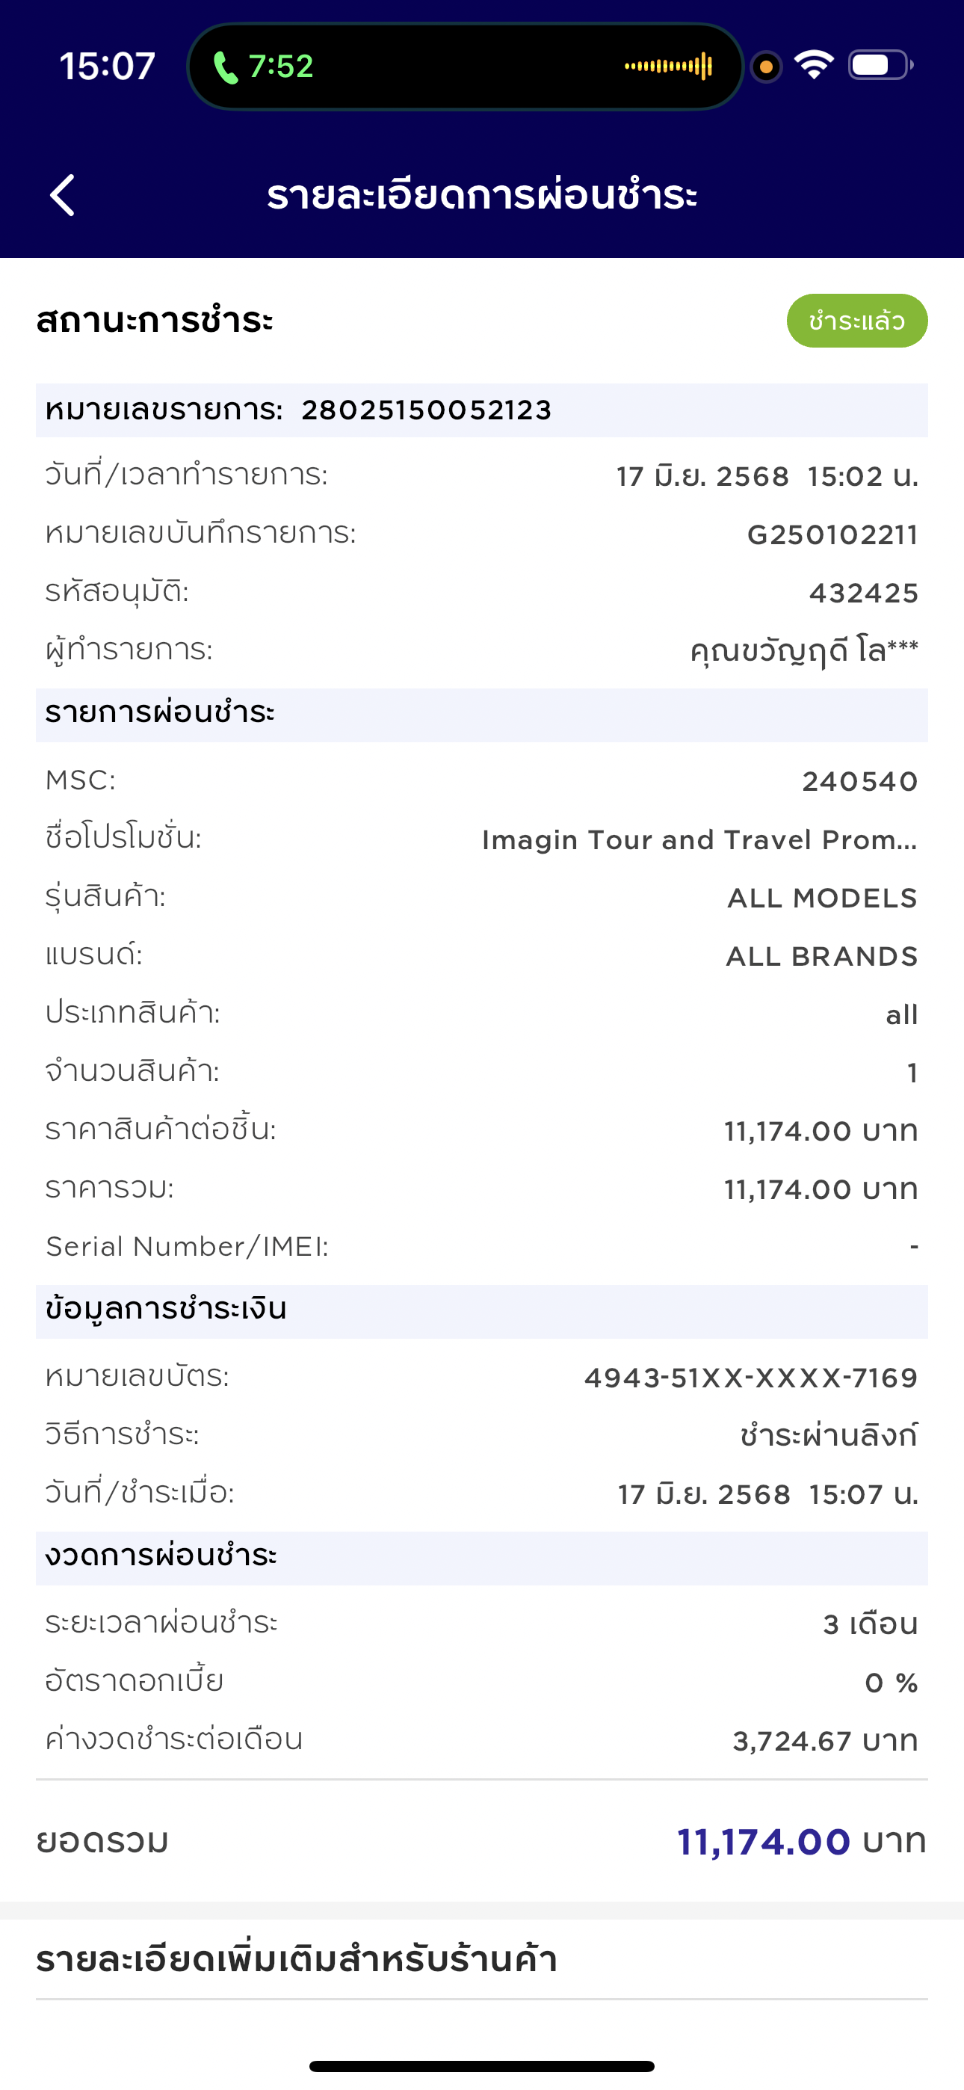Tap the green ชำระแล้ว status badge
Screen dimensions: 964x2090
coord(856,321)
